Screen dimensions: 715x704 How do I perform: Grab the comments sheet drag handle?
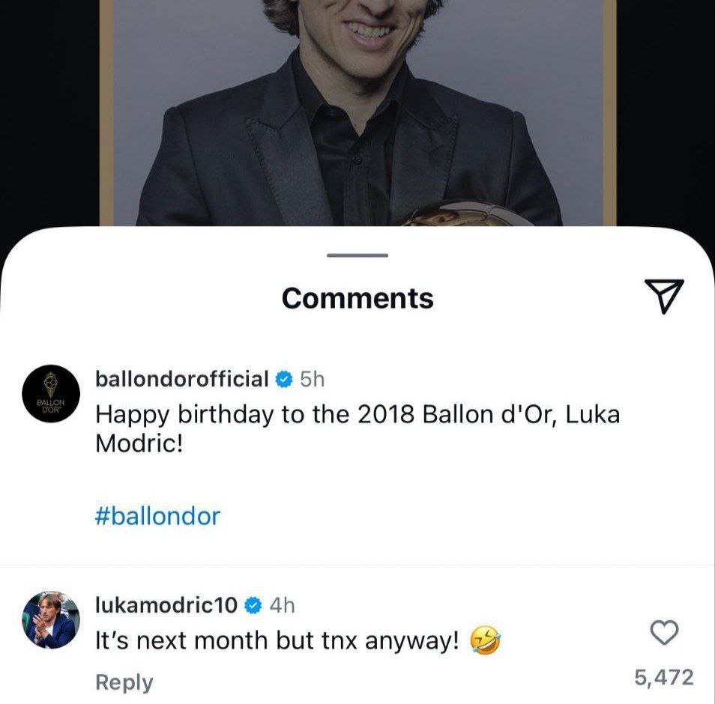click(x=357, y=256)
